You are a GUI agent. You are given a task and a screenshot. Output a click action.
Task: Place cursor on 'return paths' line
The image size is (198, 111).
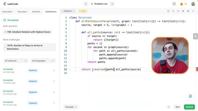click(x=96, y=62)
